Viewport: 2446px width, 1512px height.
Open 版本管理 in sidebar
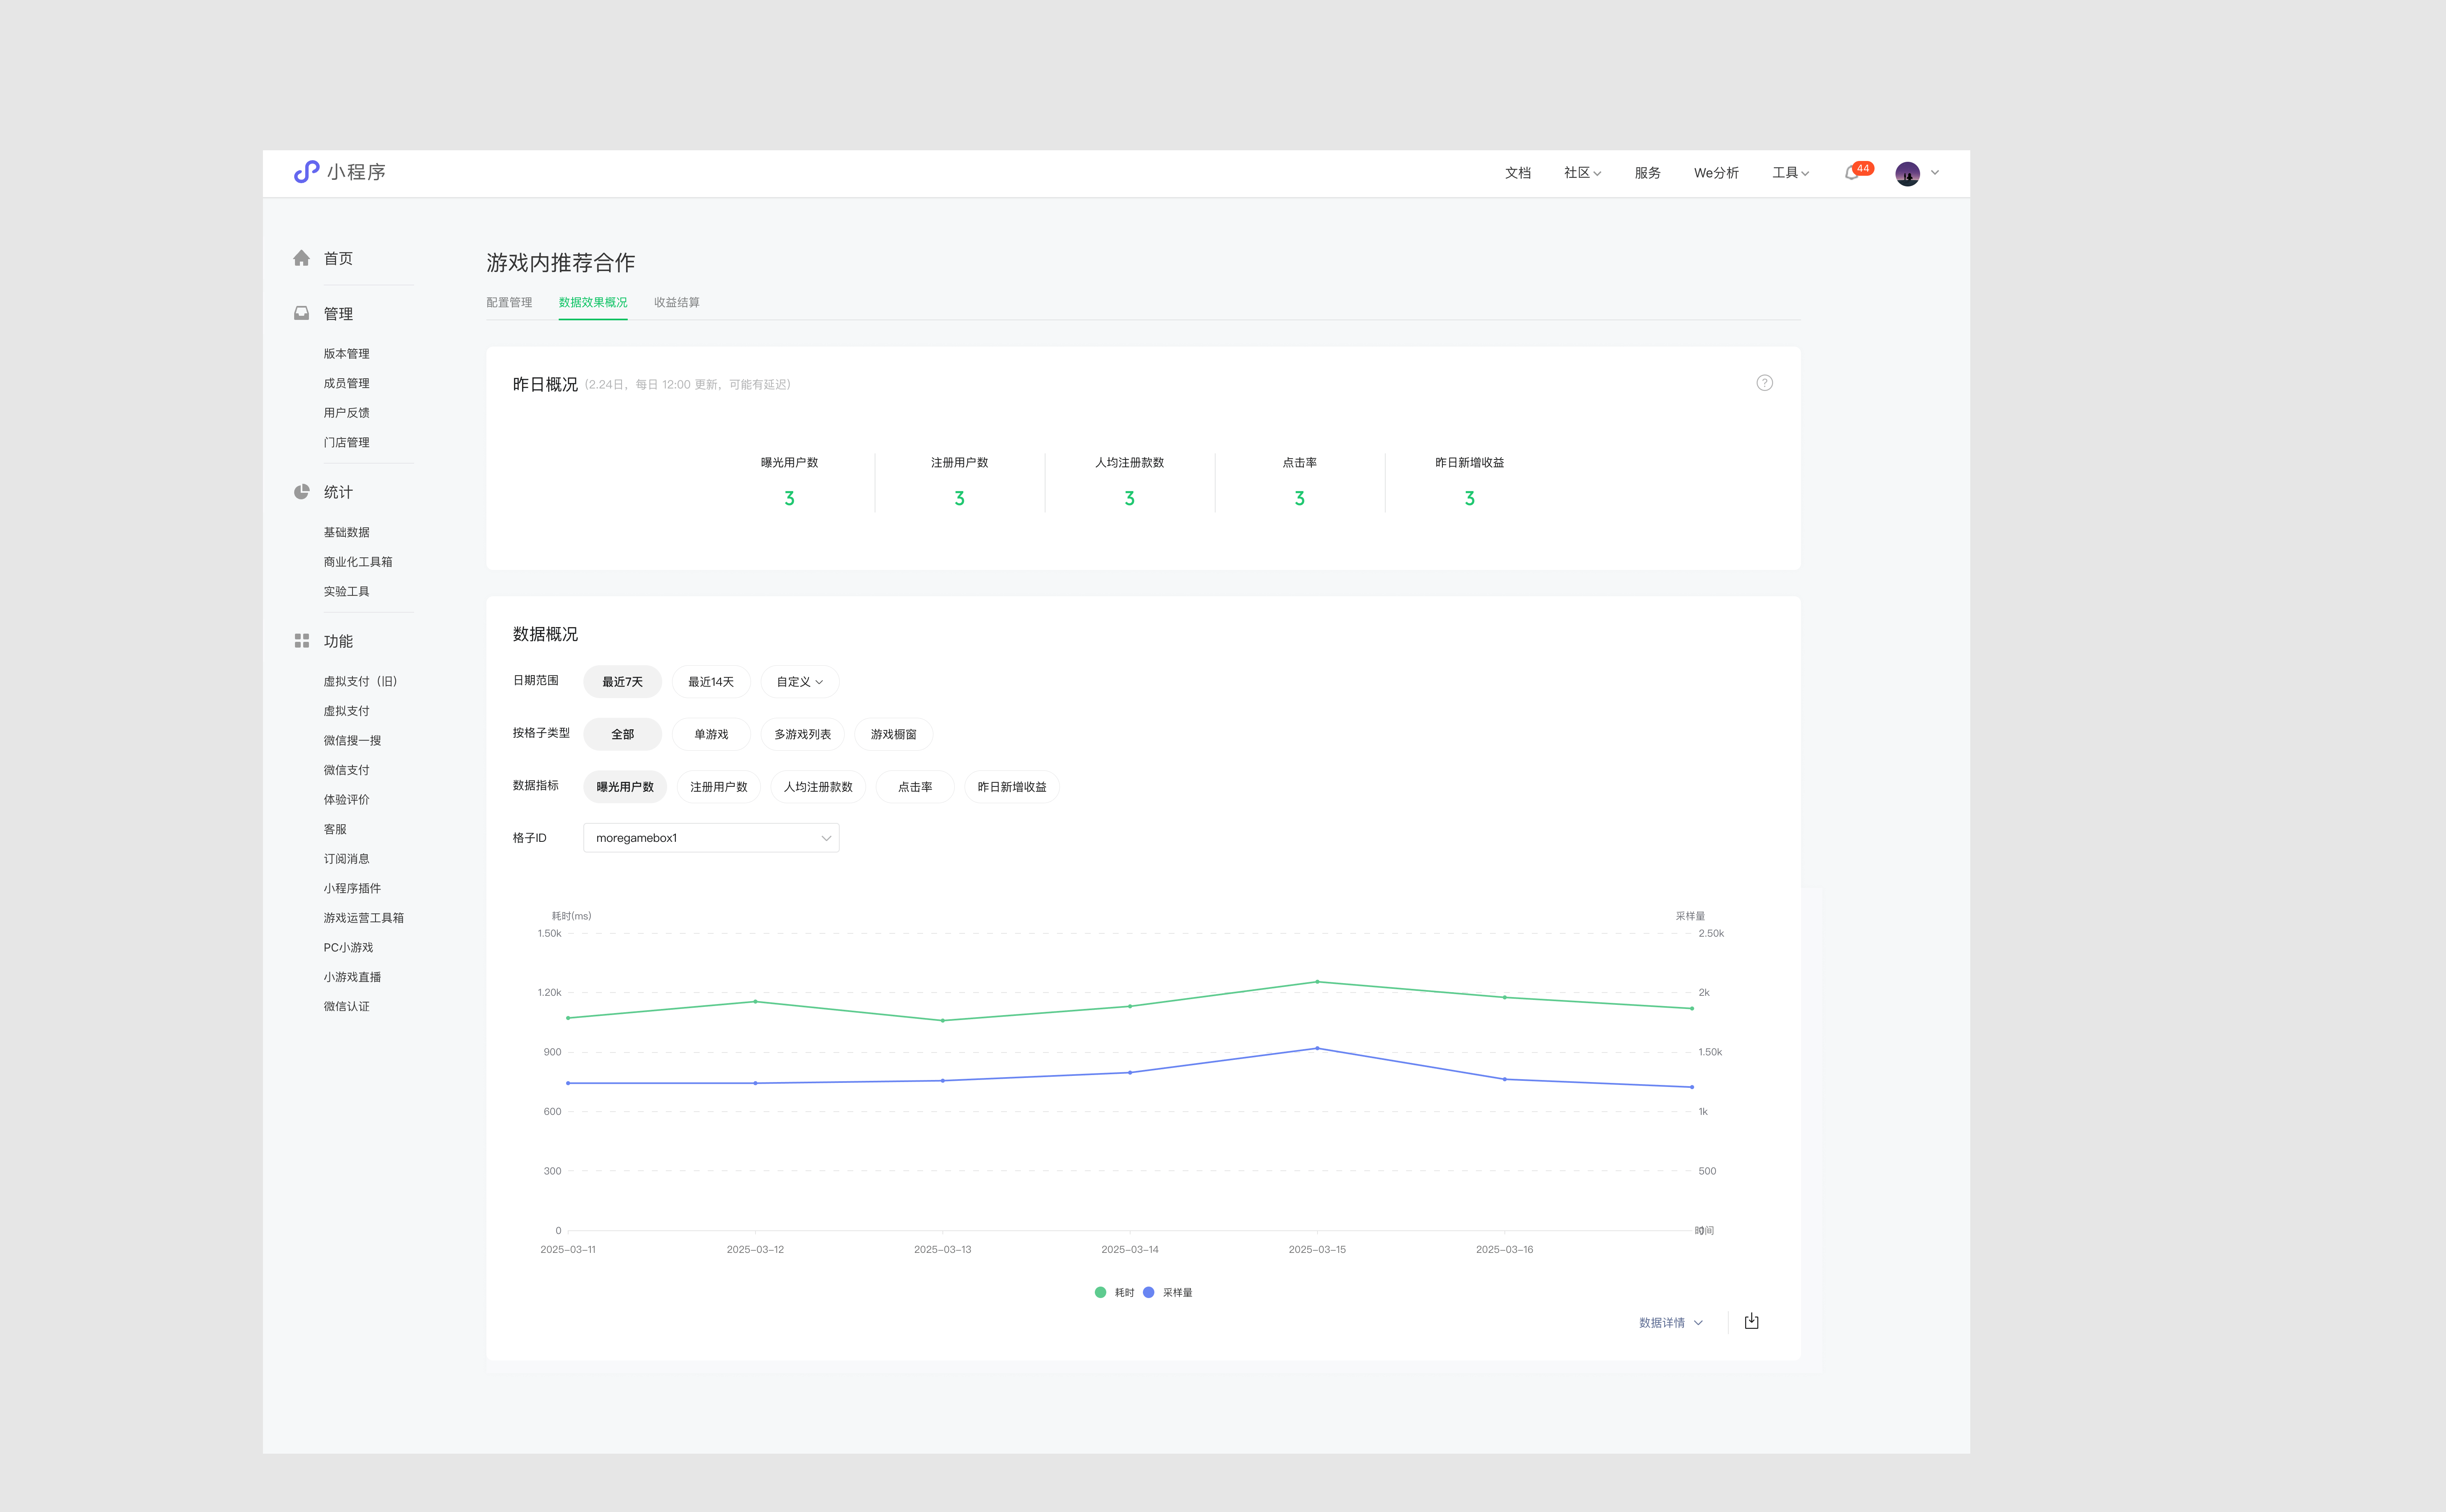[346, 354]
